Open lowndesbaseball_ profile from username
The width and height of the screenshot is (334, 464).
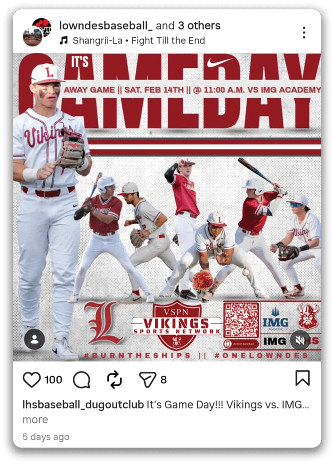[x=106, y=25]
